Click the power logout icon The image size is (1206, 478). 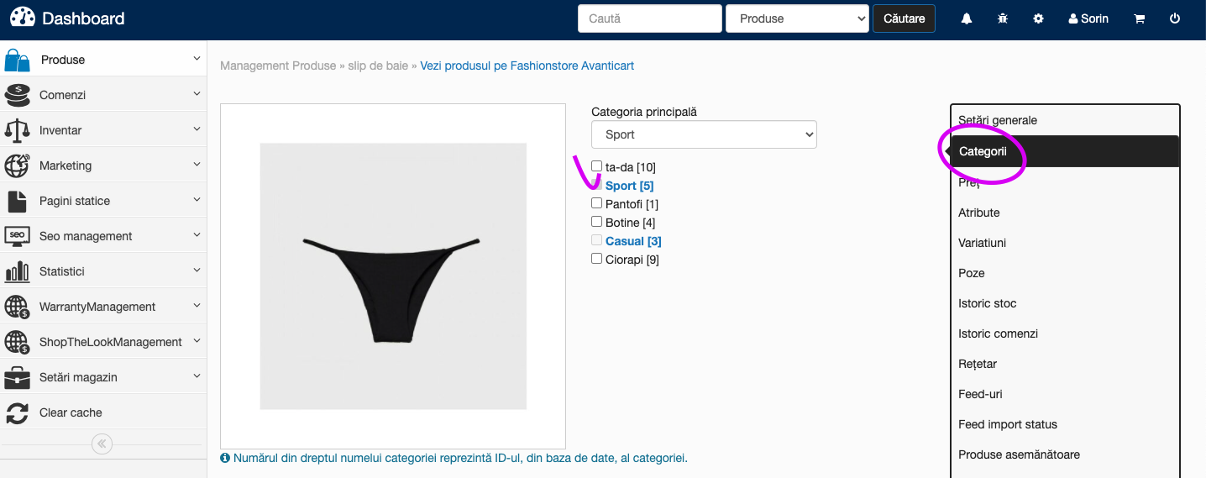point(1175,18)
